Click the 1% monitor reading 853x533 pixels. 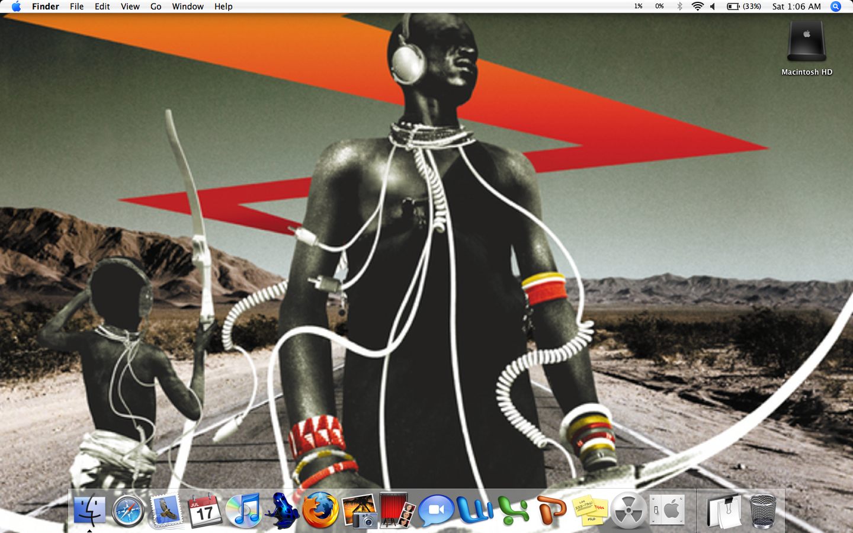coord(638,7)
